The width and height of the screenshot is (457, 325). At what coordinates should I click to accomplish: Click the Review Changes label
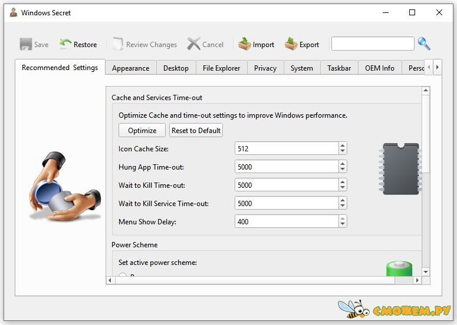152,45
